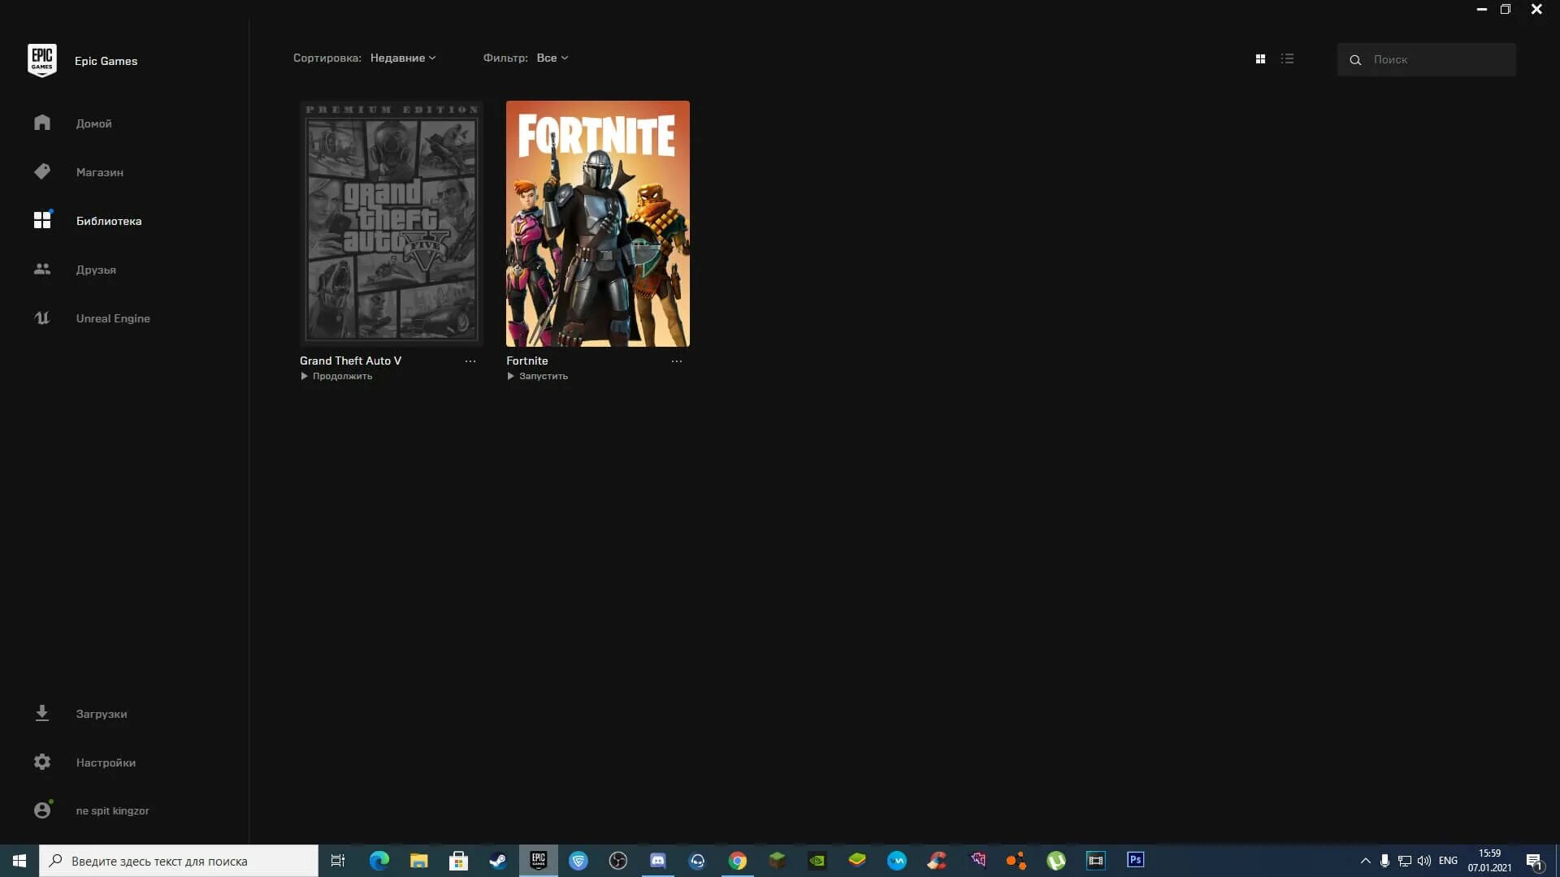Open the Unreal Engine sidebar icon
The height and width of the screenshot is (877, 1560).
pos(42,318)
